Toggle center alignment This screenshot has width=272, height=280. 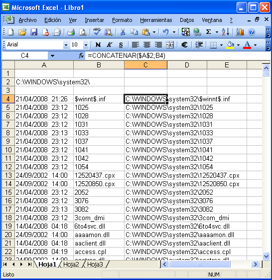pyautogui.click(x=147, y=44)
